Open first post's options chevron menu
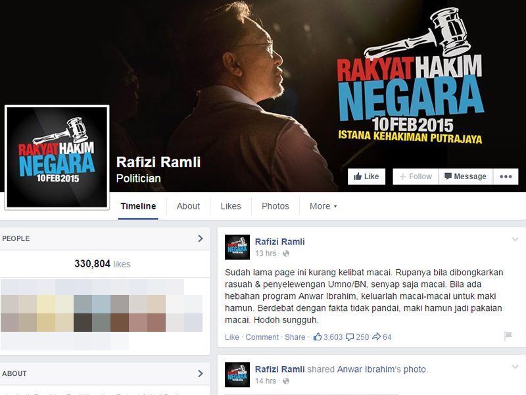The image size is (526, 395). pos(515,239)
